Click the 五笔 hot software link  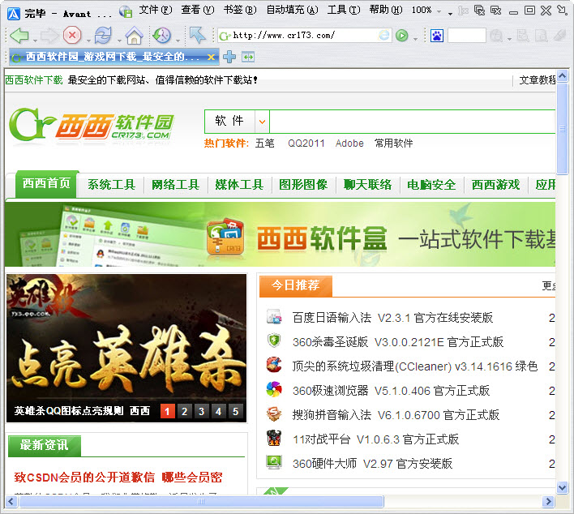[x=264, y=143]
